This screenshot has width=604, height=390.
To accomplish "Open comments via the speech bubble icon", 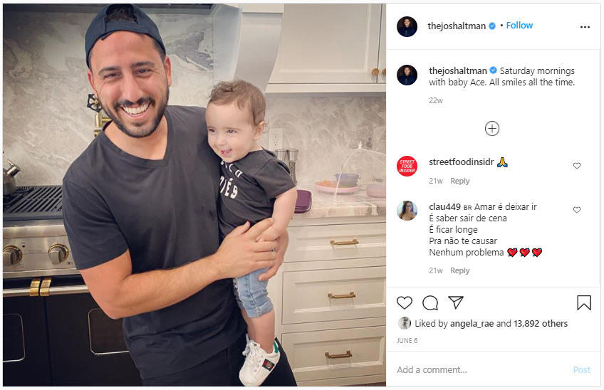I will click(430, 303).
